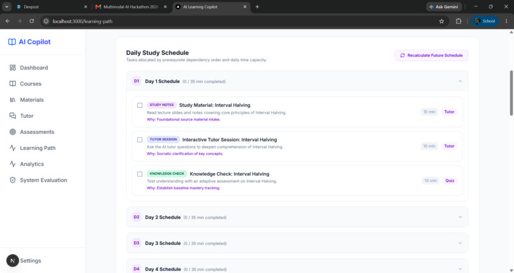Open the Chrome three-dot menu

(x=506, y=21)
